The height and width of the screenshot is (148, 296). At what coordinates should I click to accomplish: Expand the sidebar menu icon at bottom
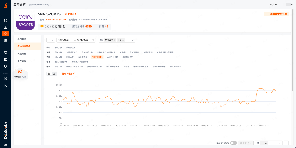(x=5, y=144)
